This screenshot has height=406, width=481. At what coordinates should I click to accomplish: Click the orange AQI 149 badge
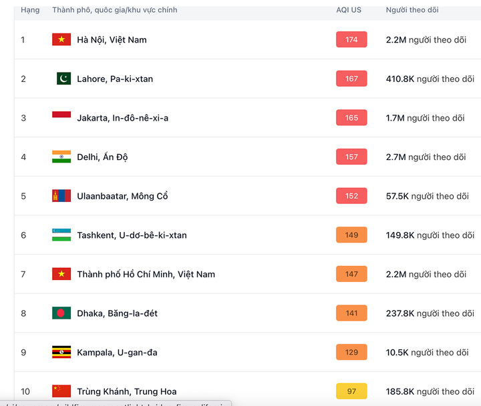tap(351, 235)
